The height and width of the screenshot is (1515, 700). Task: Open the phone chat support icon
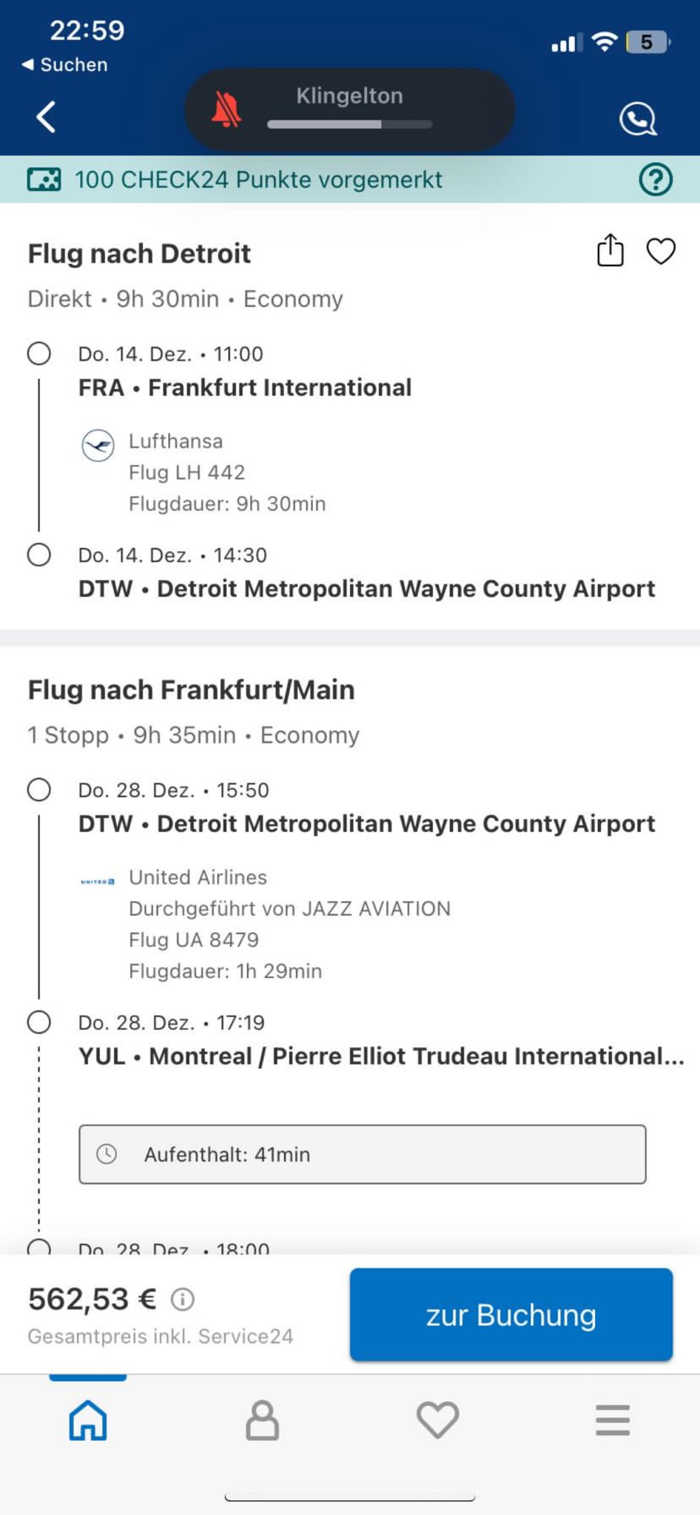[x=637, y=118]
